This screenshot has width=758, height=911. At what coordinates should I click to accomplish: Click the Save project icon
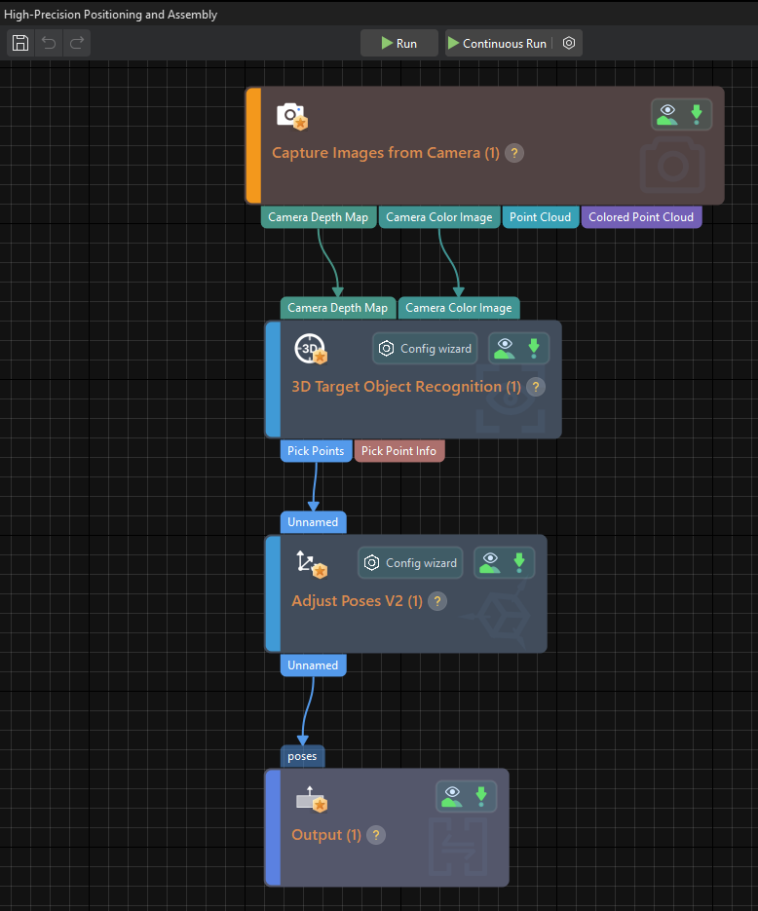click(20, 43)
